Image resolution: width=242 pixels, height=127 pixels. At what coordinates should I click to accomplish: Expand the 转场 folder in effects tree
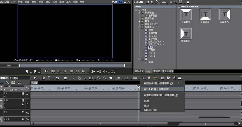pyautogui.click(x=139, y=21)
